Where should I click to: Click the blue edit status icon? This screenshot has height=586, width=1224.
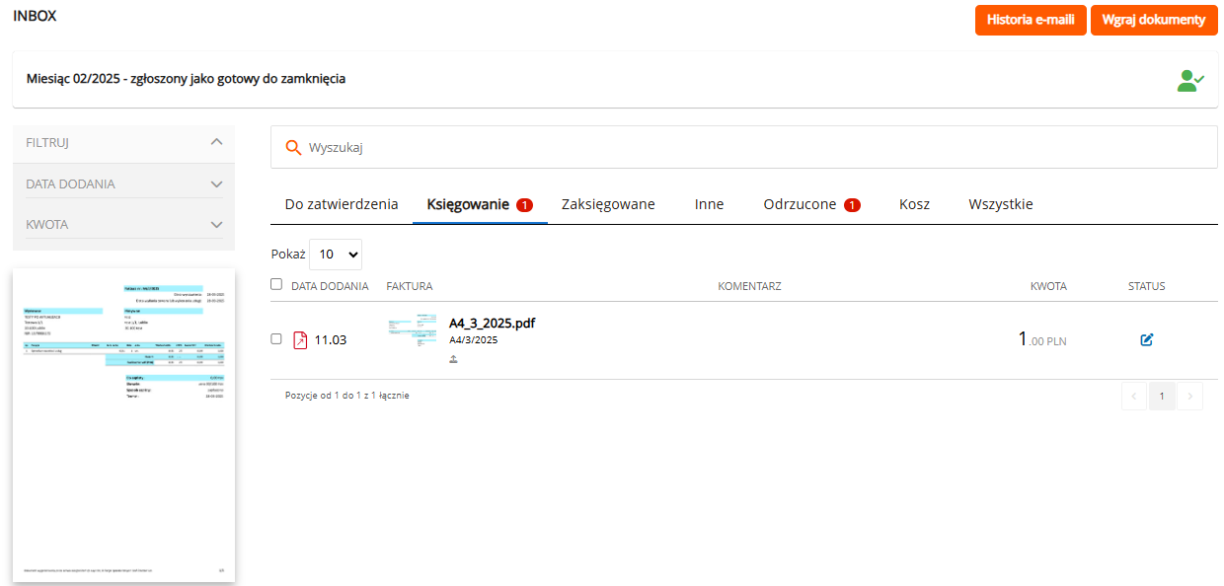point(1146,339)
